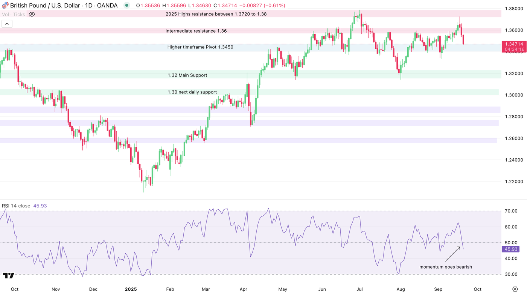This screenshot has height=293, width=527.
Task: Click the green market status dot
Action: tap(127, 6)
